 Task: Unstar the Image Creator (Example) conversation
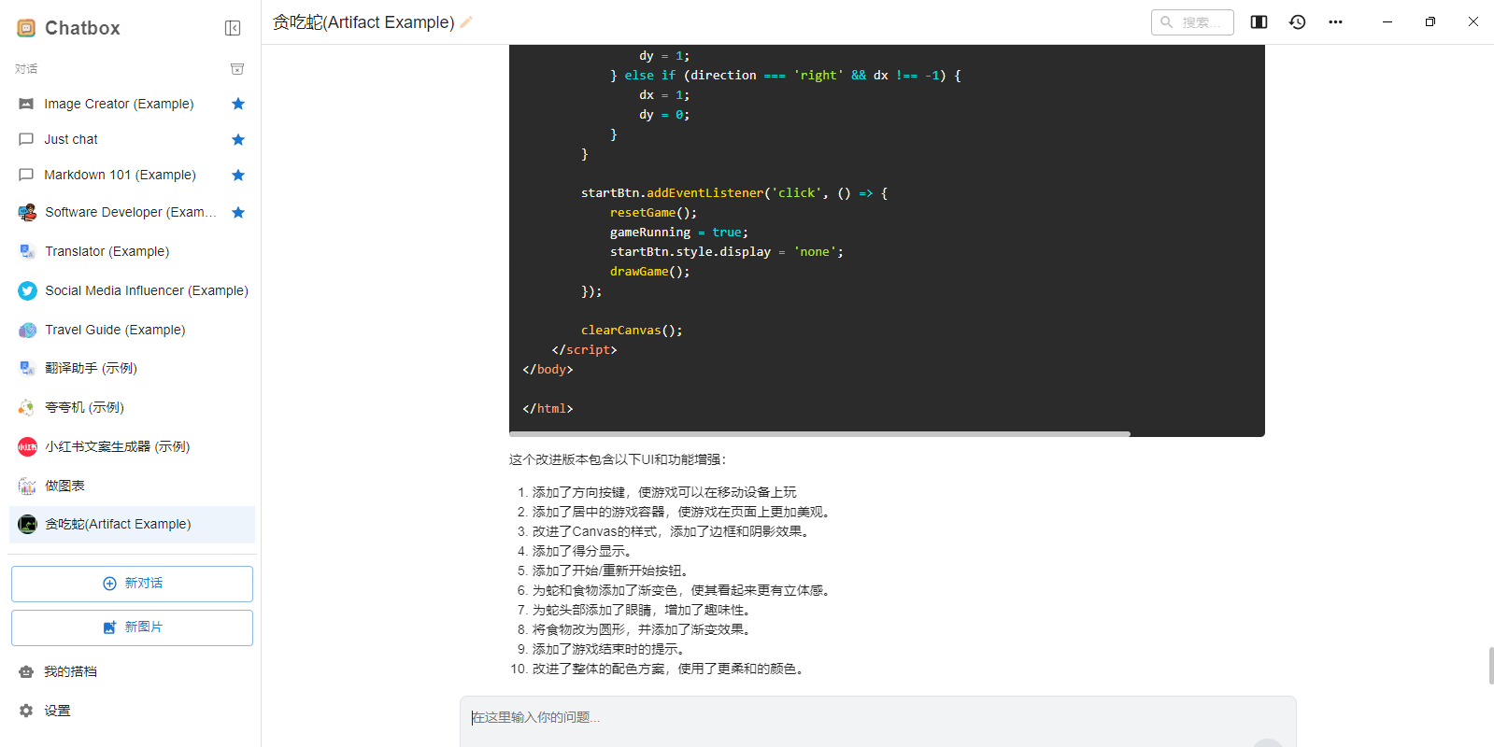pos(238,104)
